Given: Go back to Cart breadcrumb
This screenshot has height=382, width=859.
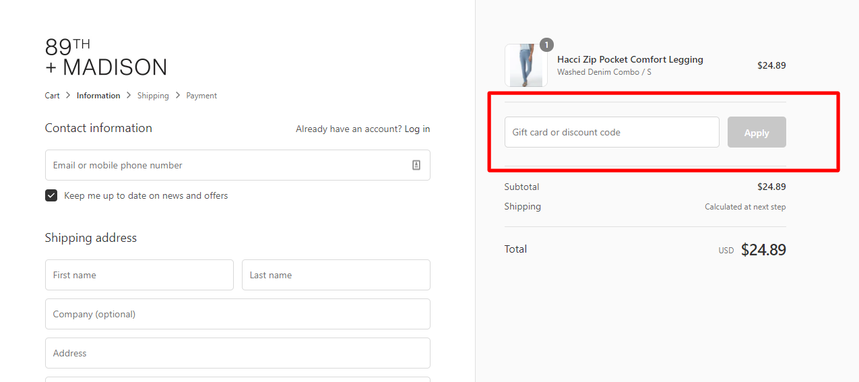Looking at the screenshot, I should 52,96.
